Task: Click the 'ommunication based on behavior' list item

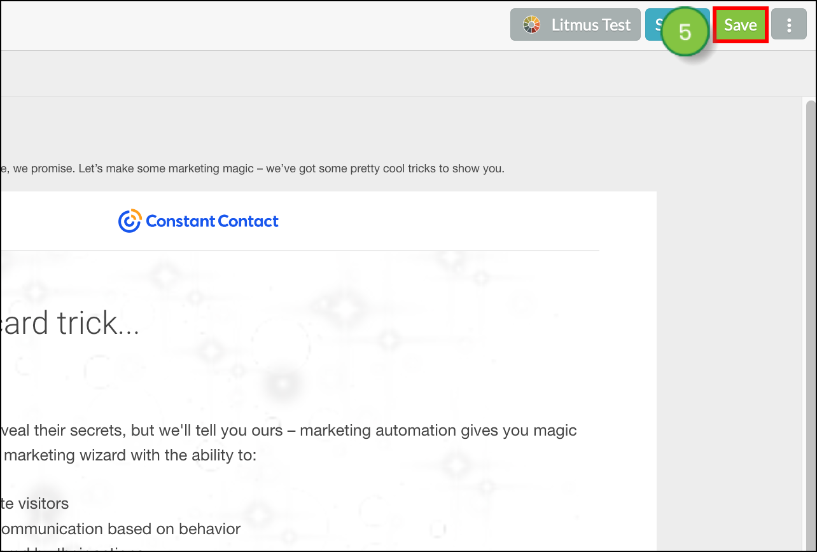Action: point(121,529)
